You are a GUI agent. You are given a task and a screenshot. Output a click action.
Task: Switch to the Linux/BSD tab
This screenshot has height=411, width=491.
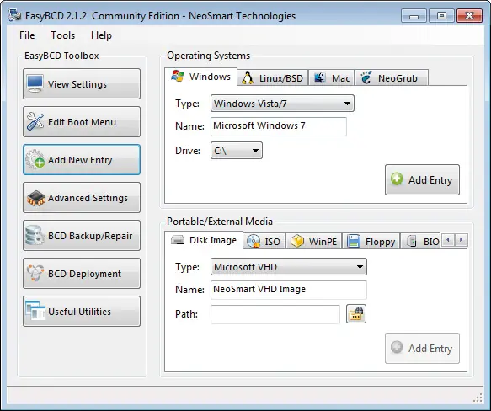[273, 77]
